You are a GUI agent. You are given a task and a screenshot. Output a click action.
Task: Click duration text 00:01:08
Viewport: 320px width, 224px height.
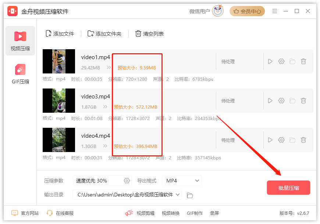point(93,119)
